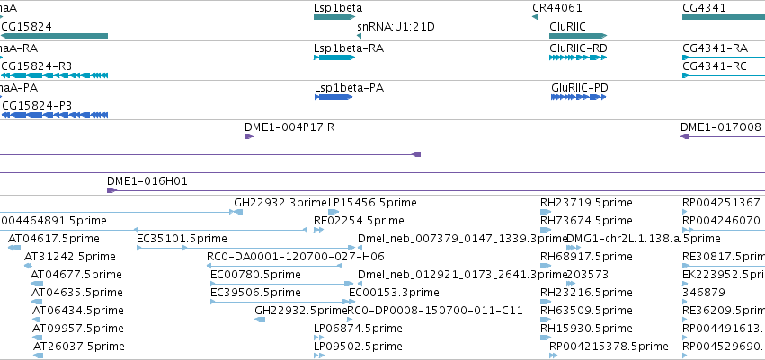Viewport: 765px width, 360px height.
Task: Select the Lsp1beta-RA transcript glyph
Action: click(x=334, y=57)
